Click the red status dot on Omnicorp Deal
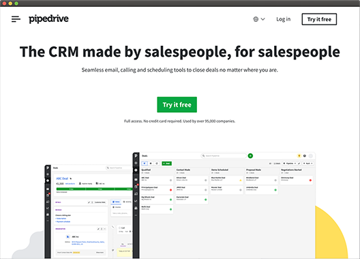 point(310,180)
